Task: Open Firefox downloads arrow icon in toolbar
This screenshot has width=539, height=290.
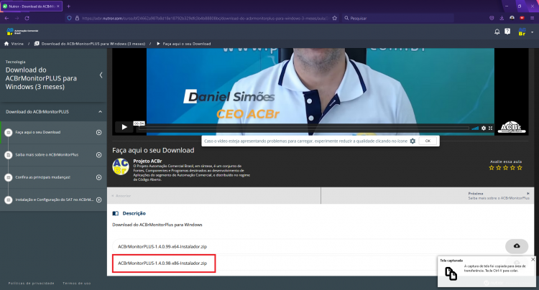Action: (x=502, y=18)
